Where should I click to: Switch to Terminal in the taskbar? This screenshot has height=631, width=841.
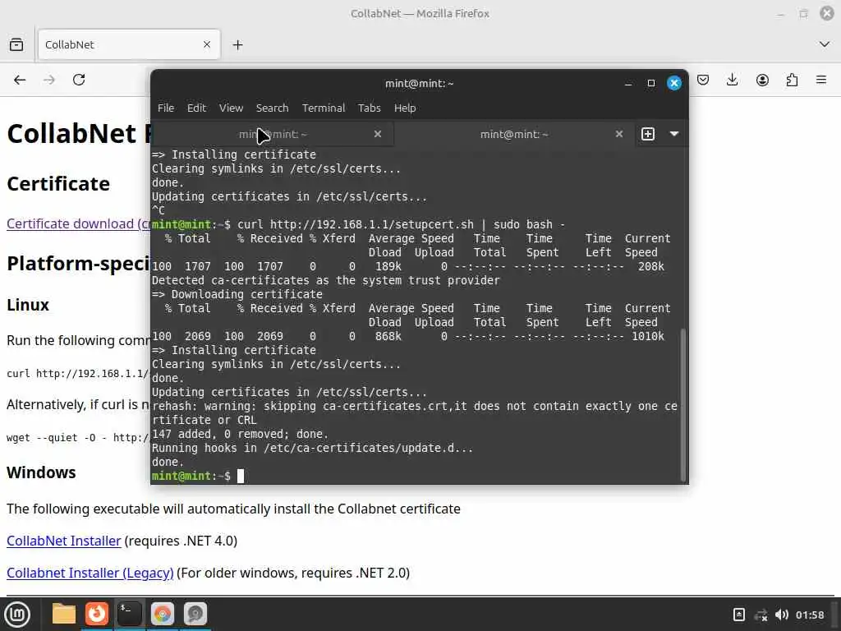pyautogui.click(x=130, y=614)
